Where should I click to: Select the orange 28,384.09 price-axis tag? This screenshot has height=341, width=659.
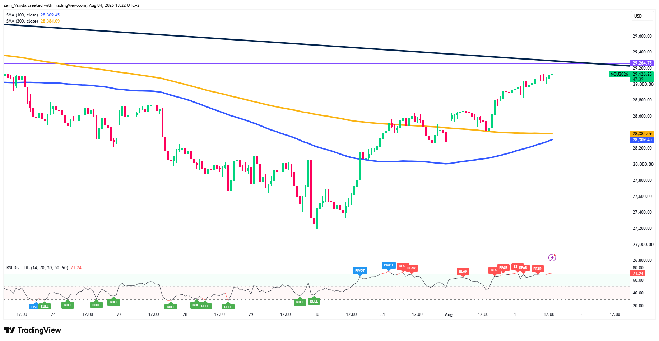coord(642,134)
